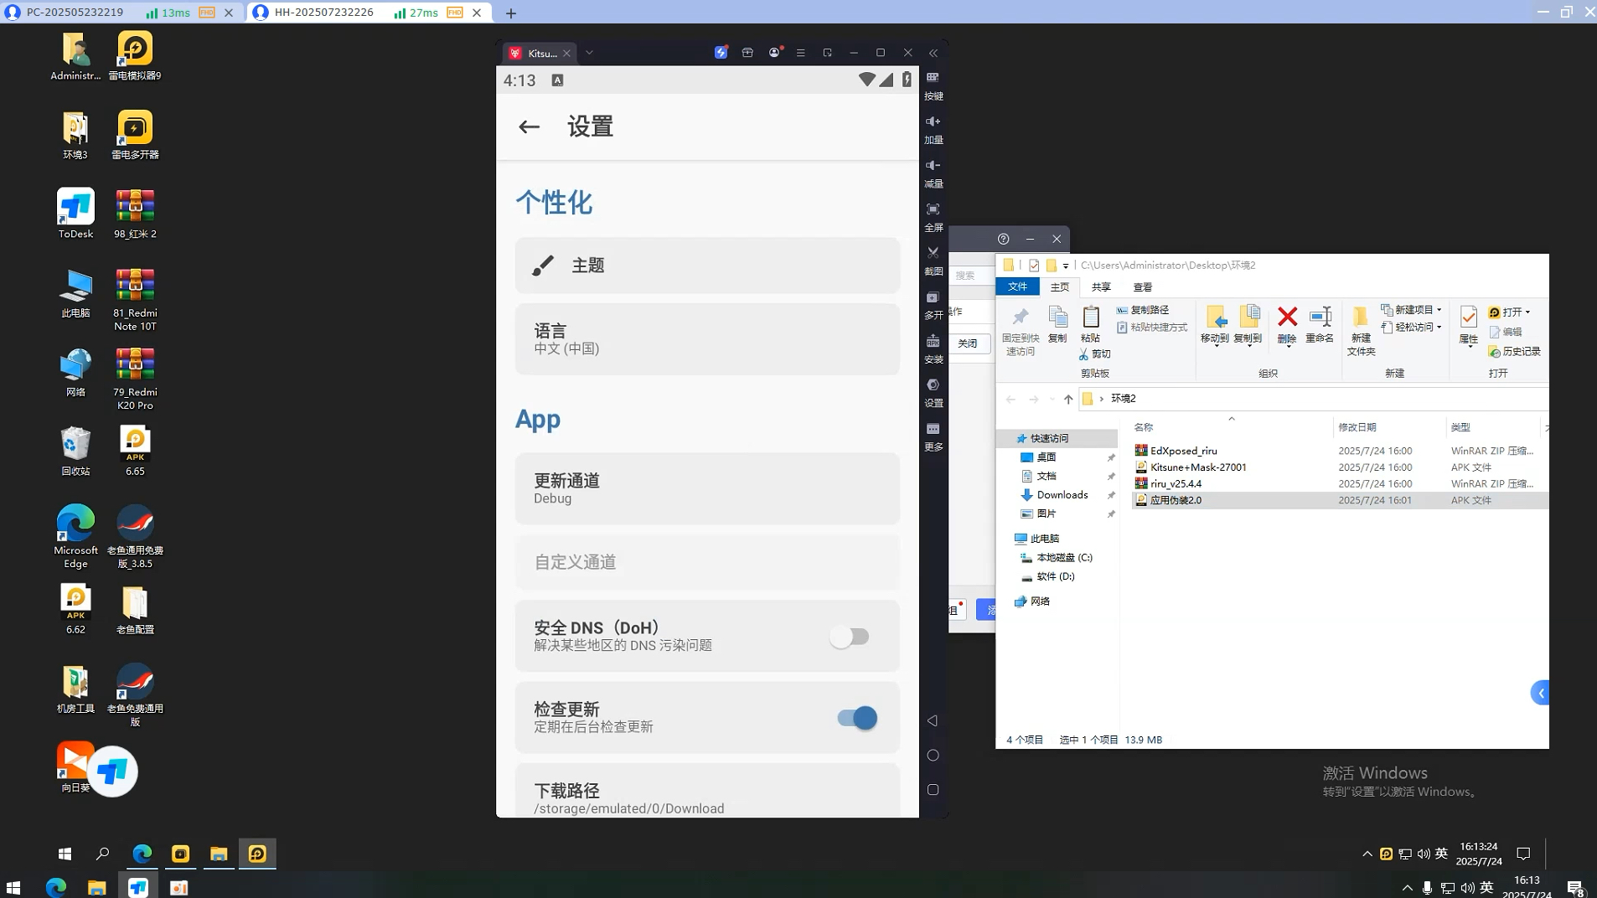This screenshot has height=898, width=1597.
Task: Go back from the Kitsune settings screen
Action: click(x=529, y=126)
